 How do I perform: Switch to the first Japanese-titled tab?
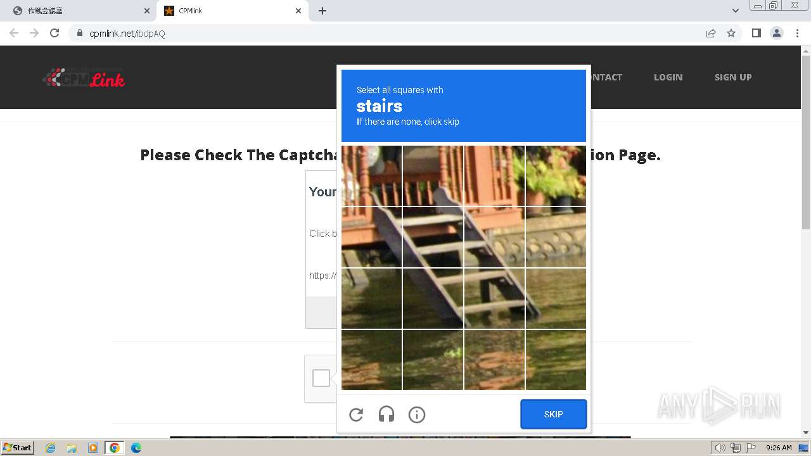81,11
